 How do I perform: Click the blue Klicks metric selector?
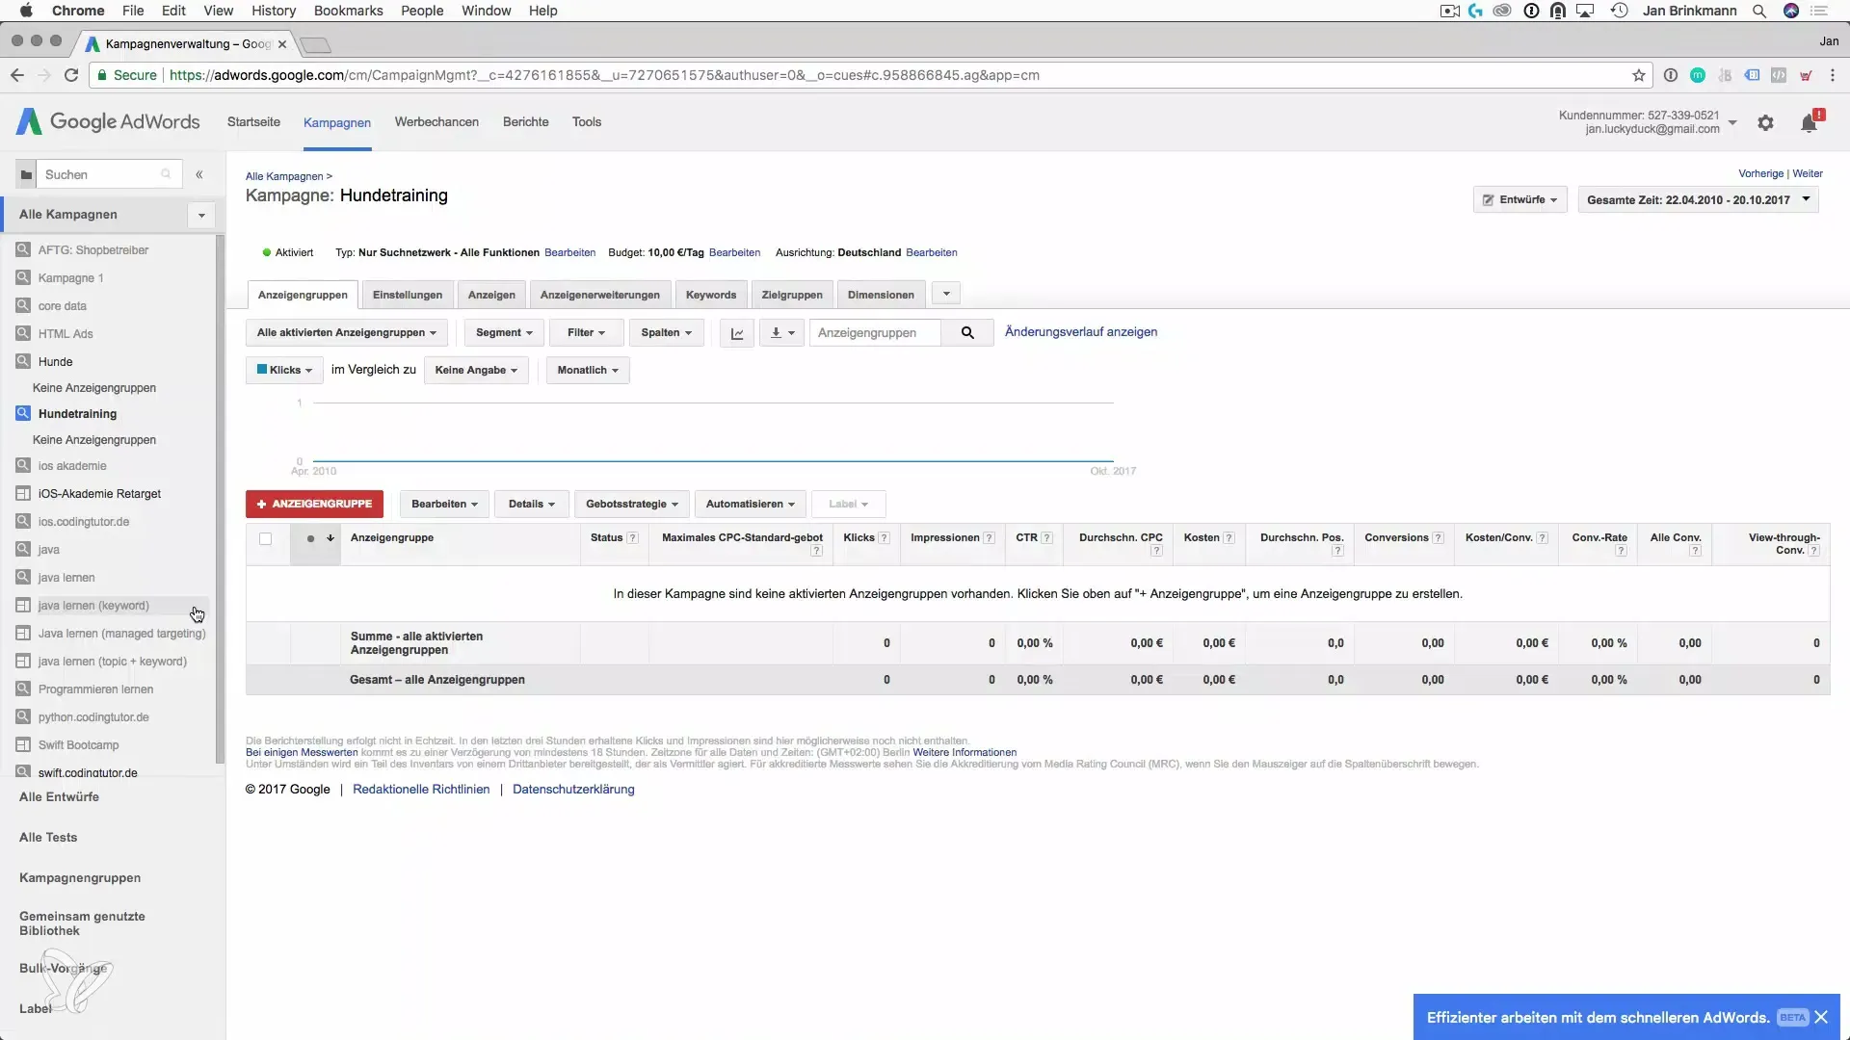(284, 370)
